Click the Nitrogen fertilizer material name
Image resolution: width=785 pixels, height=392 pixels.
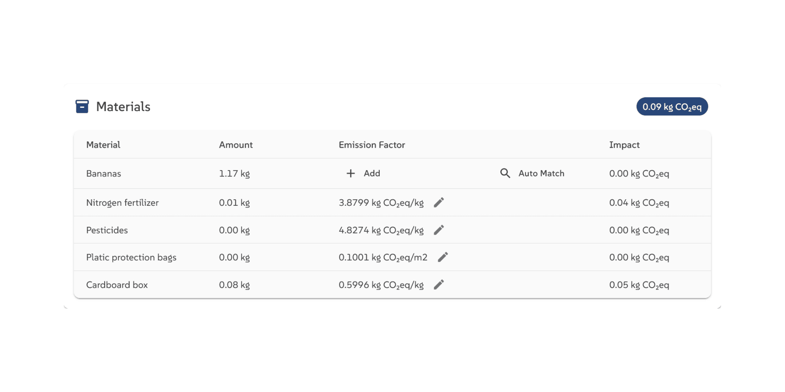122,203
